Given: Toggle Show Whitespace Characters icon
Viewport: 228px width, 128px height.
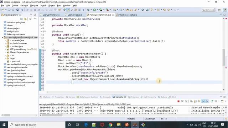Looking at the screenshot, I should coord(83,10).
